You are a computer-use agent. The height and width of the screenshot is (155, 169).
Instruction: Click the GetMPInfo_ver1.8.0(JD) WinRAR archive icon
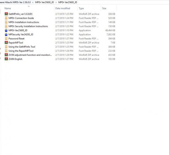point(6,14)
